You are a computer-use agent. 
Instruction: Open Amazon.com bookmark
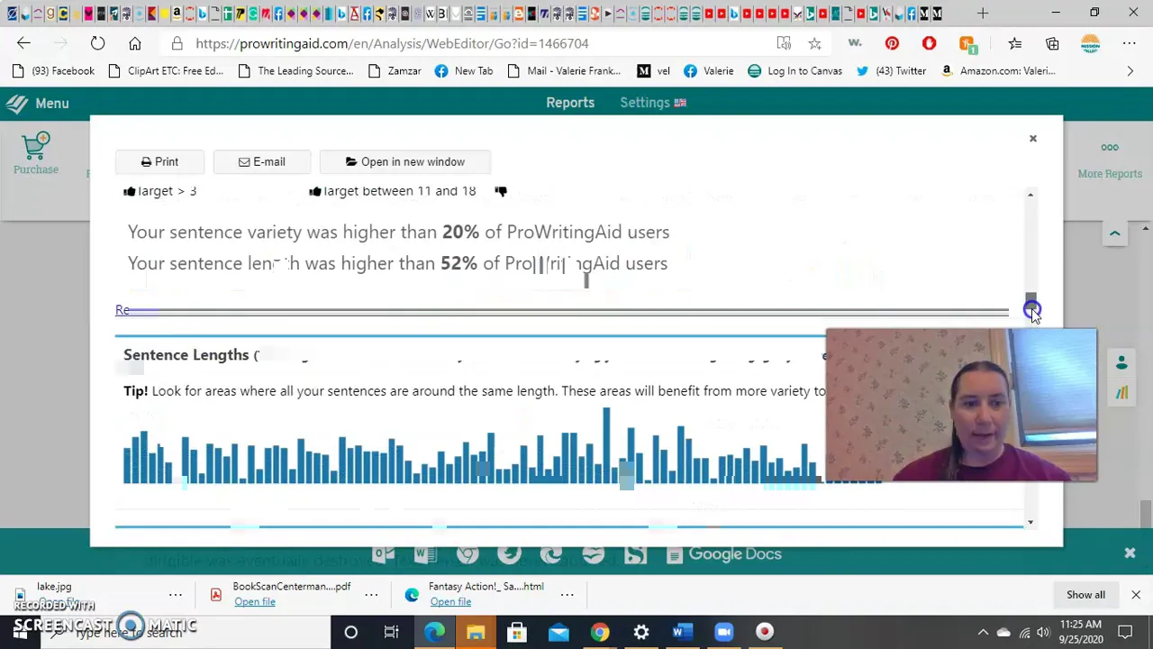(997, 71)
